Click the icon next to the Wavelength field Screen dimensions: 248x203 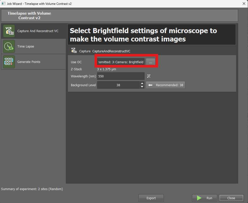[149, 76]
